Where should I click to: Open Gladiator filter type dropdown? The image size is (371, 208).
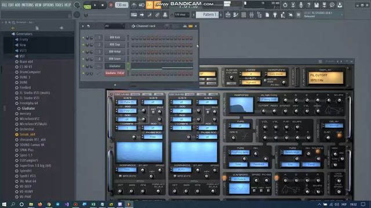pyautogui.click(x=269, y=99)
